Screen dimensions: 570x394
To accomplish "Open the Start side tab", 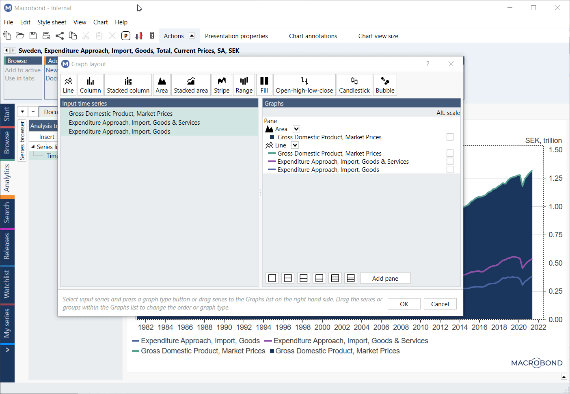I will pyautogui.click(x=7, y=114).
